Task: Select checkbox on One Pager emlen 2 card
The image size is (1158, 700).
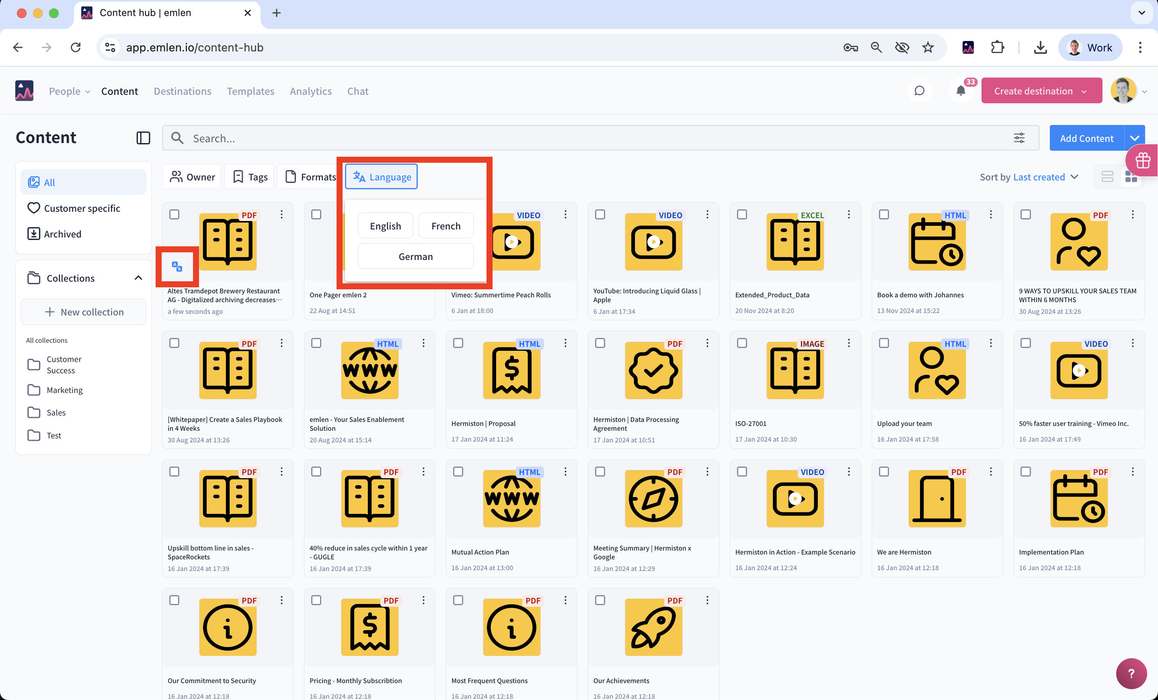Action: 316,214
